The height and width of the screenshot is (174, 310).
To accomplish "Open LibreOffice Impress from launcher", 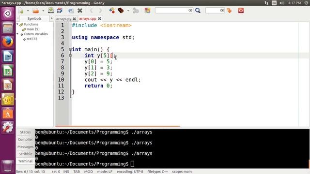I will tap(8, 85).
